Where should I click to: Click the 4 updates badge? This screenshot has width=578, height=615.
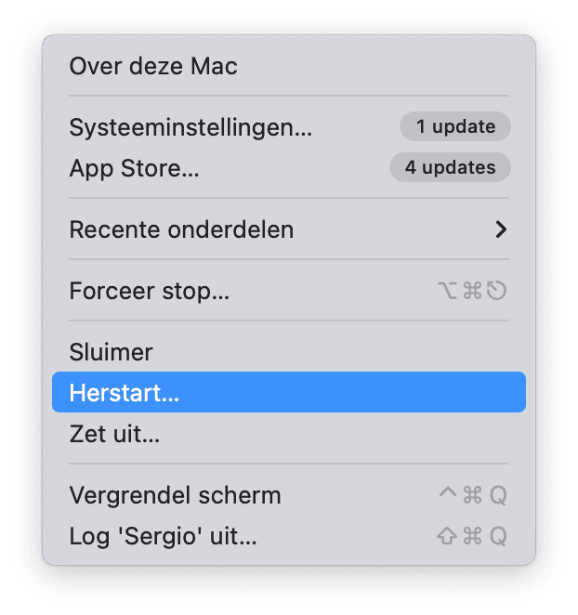[x=450, y=168]
